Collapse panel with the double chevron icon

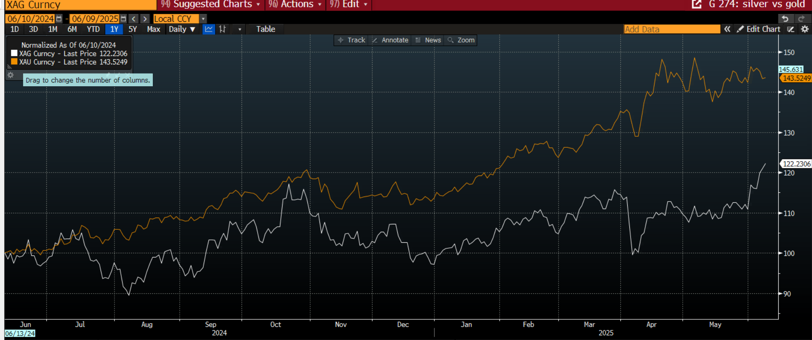click(727, 29)
